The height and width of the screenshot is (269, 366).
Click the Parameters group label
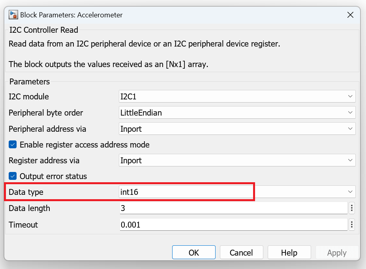coord(30,82)
